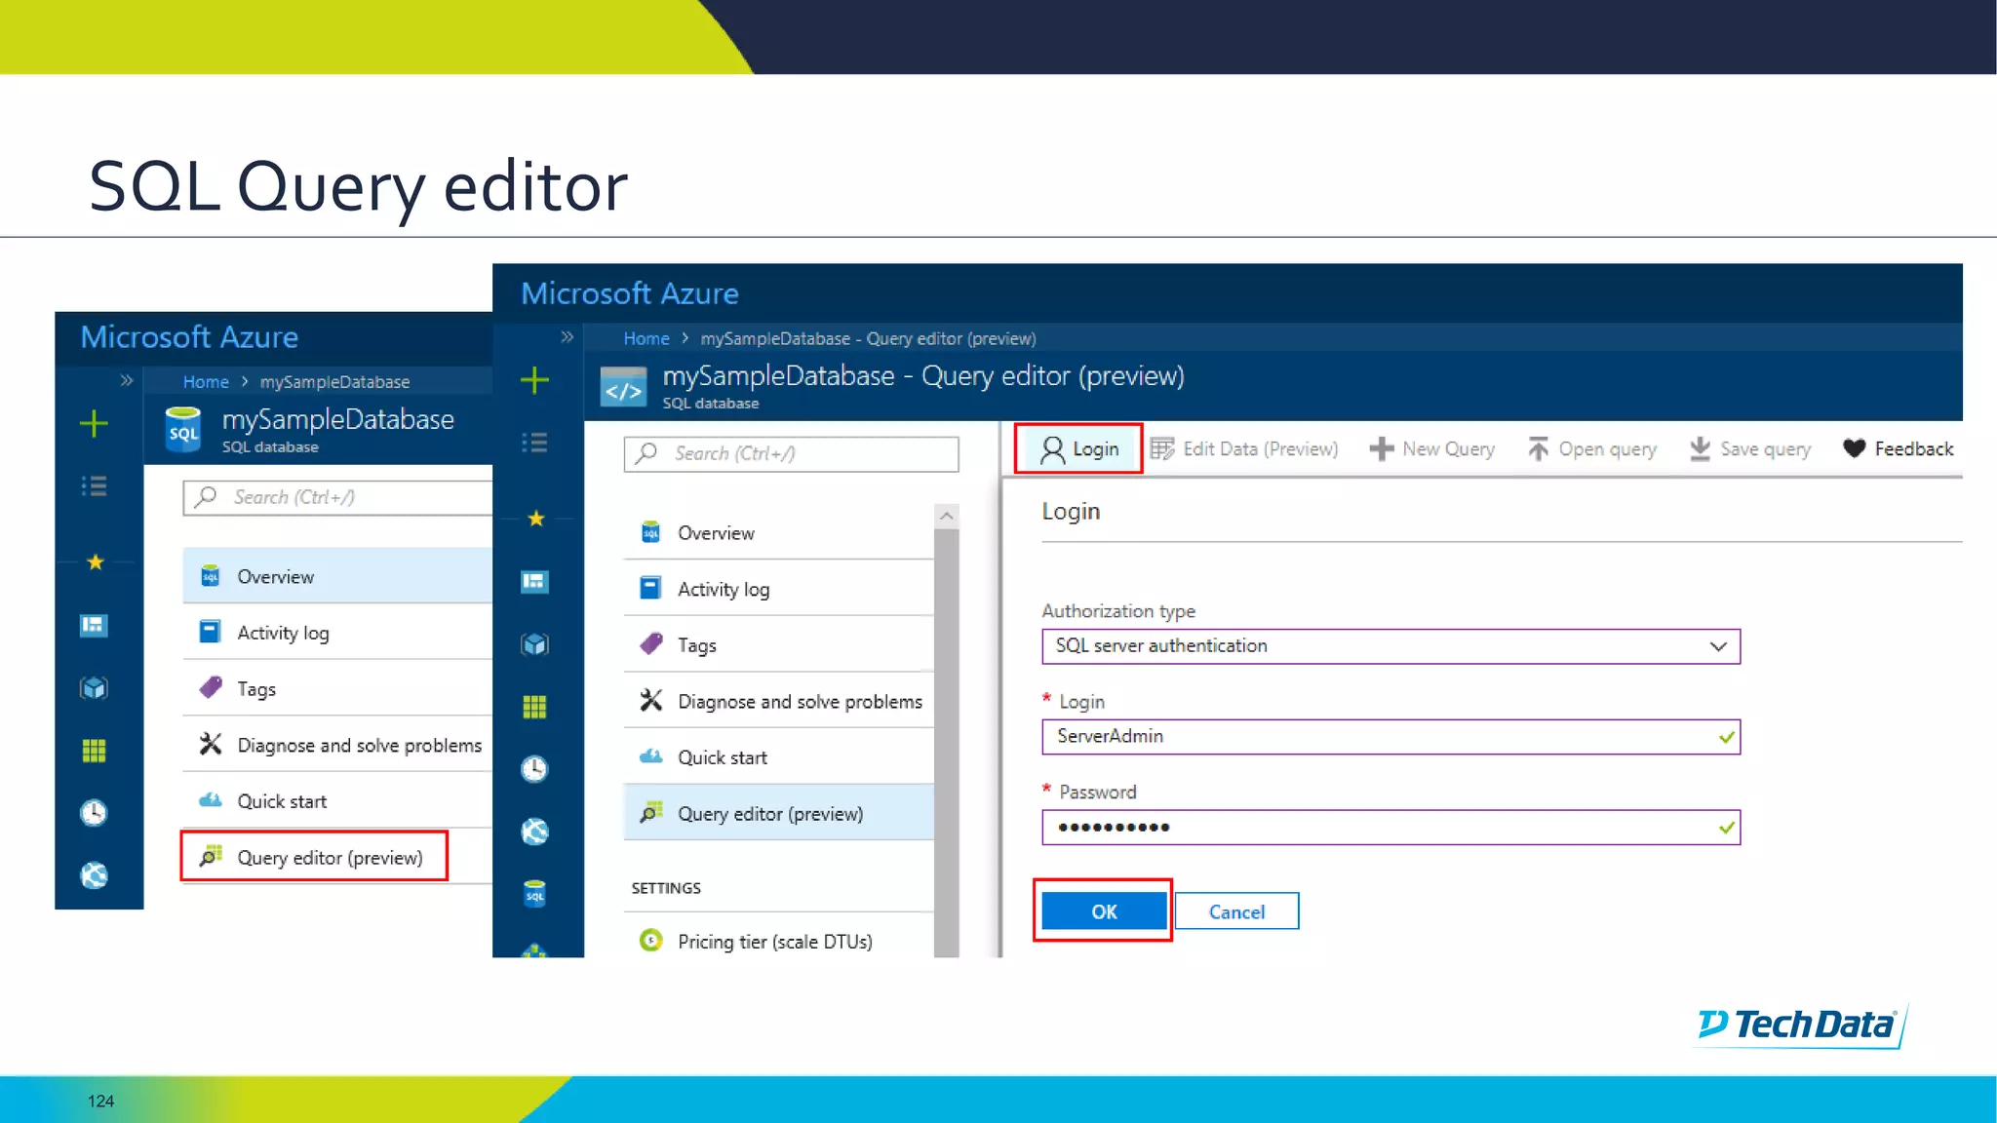Open Resource groups cube icon in left sidebar

(x=94, y=687)
